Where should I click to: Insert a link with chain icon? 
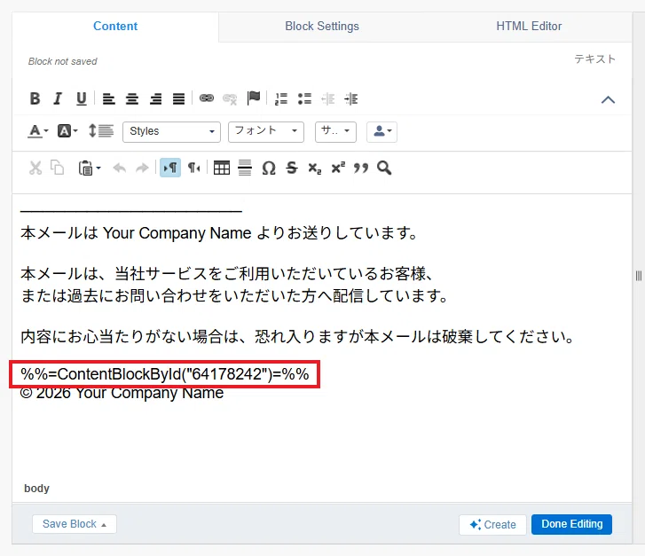pos(207,98)
